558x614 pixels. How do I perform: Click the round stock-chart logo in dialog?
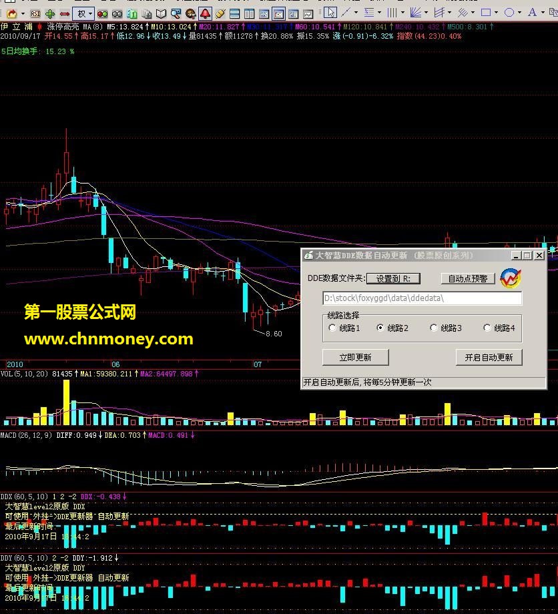click(x=511, y=278)
